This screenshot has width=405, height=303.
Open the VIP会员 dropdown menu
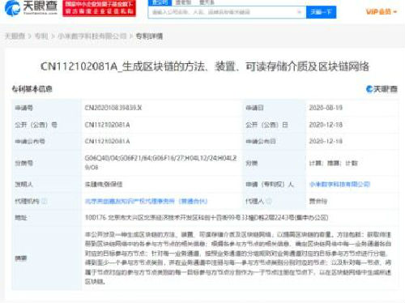coord(382,11)
